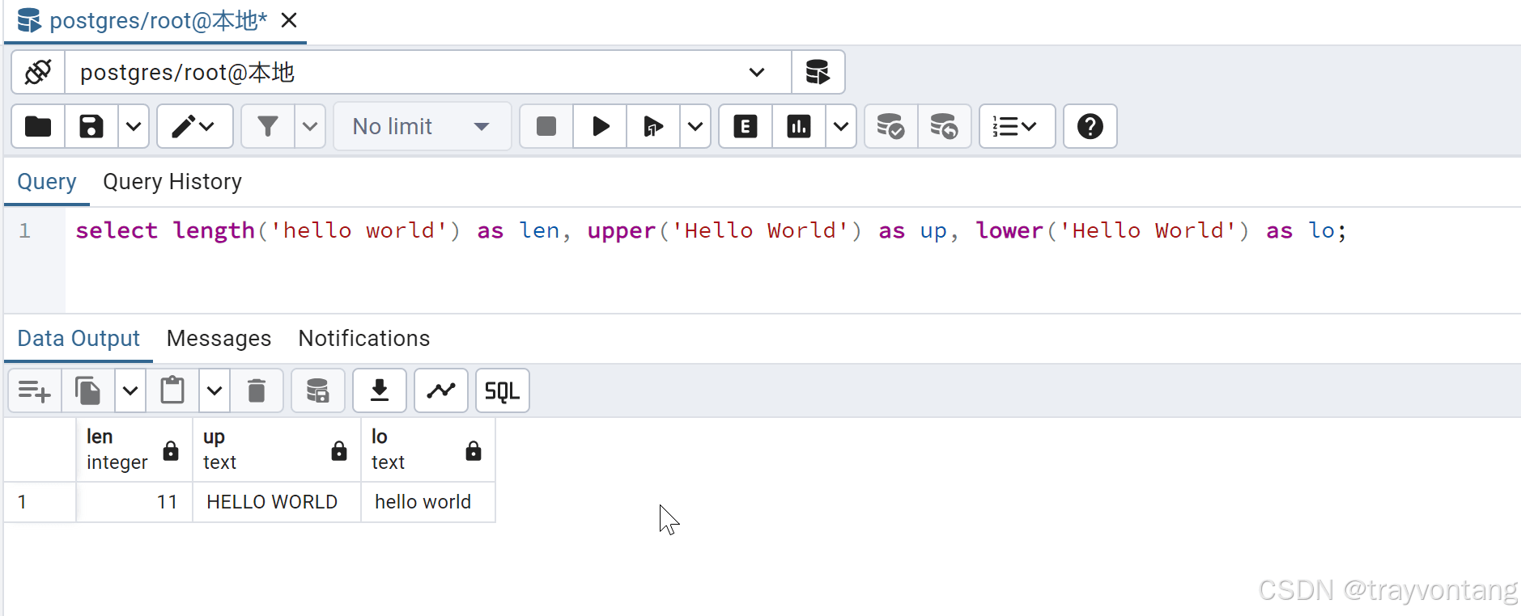1521x616 pixels.
Task: Click the up column header
Action: click(x=277, y=449)
